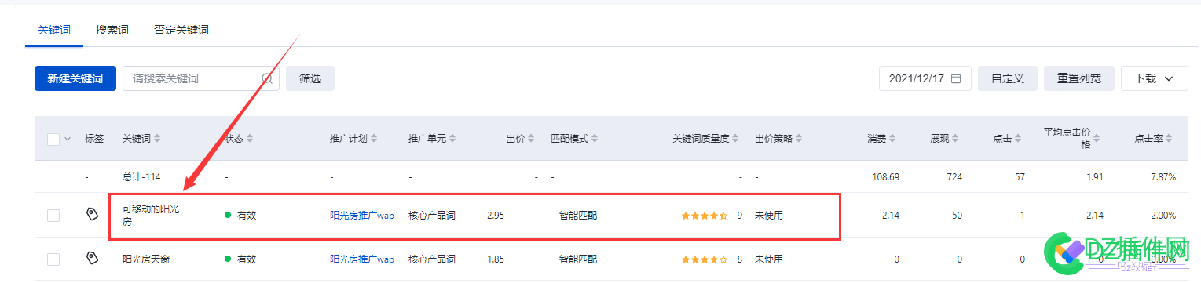Click the search magnifier icon
This screenshot has width=1201, height=283.
[267, 78]
